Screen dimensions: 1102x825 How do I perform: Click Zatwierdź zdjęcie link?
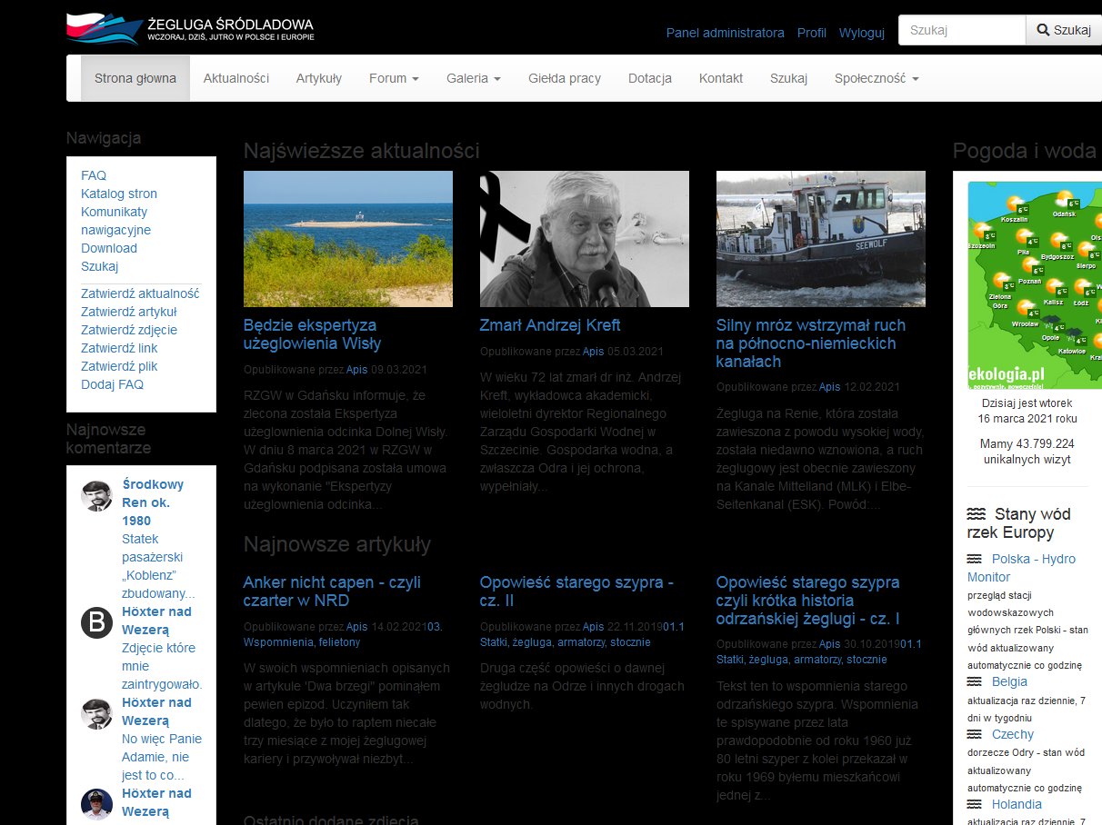(x=129, y=330)
